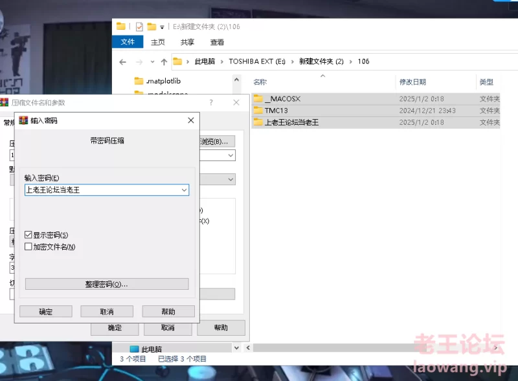This screenshot has height=381, width=518.
Task: Open the 文件 tab in Explorer
Action: (x=128, y=42)
